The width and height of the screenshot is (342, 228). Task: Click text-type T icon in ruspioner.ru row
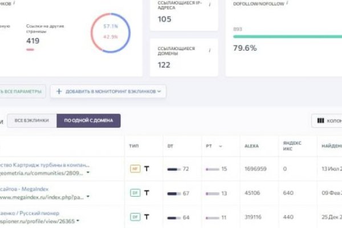146,217
